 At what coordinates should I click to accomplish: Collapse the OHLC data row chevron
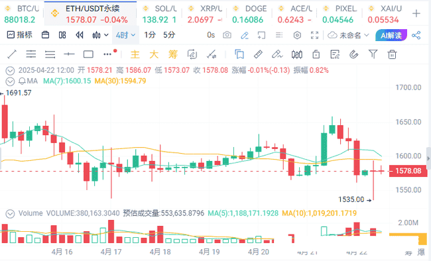tap(10, 71)
